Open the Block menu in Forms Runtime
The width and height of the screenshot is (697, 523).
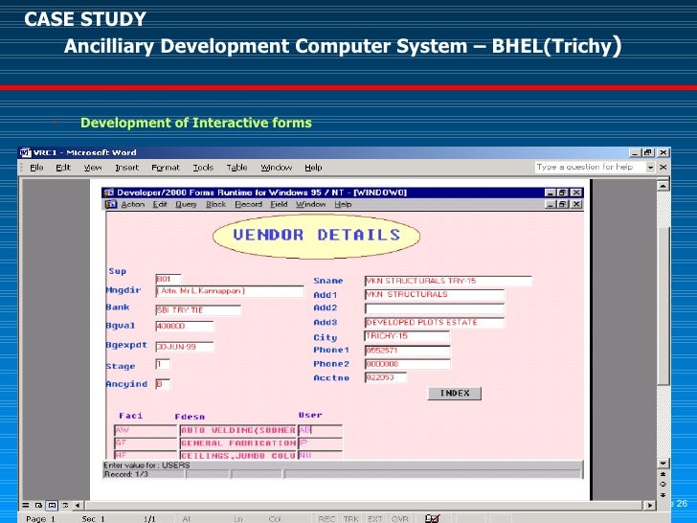(x=216, y=204)
